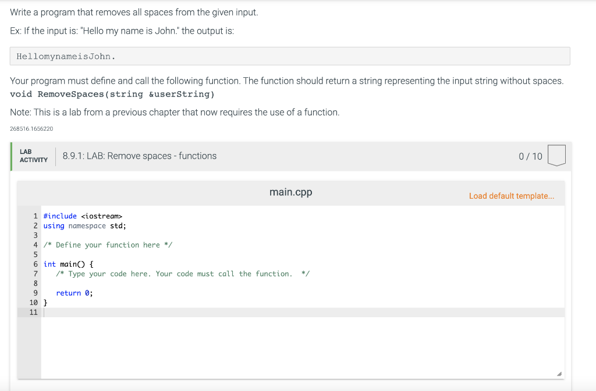Click line number 10 in the gutter
The image size is (596, 391).
tap(33, 302)
